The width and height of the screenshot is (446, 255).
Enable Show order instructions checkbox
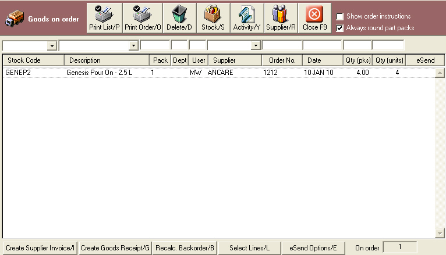tap(339, 16)
